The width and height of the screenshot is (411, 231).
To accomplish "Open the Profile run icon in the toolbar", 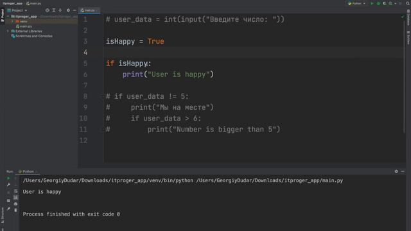I will click(x=390, y=3).
